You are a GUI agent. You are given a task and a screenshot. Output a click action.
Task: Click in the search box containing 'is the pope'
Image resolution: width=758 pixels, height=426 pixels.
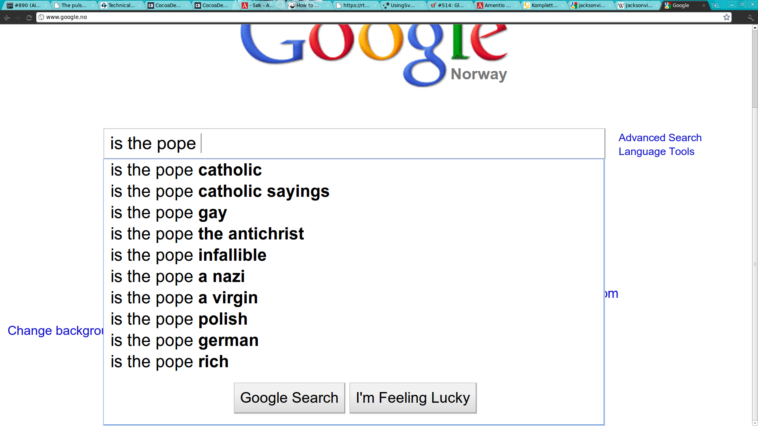[x=354, y=144]
